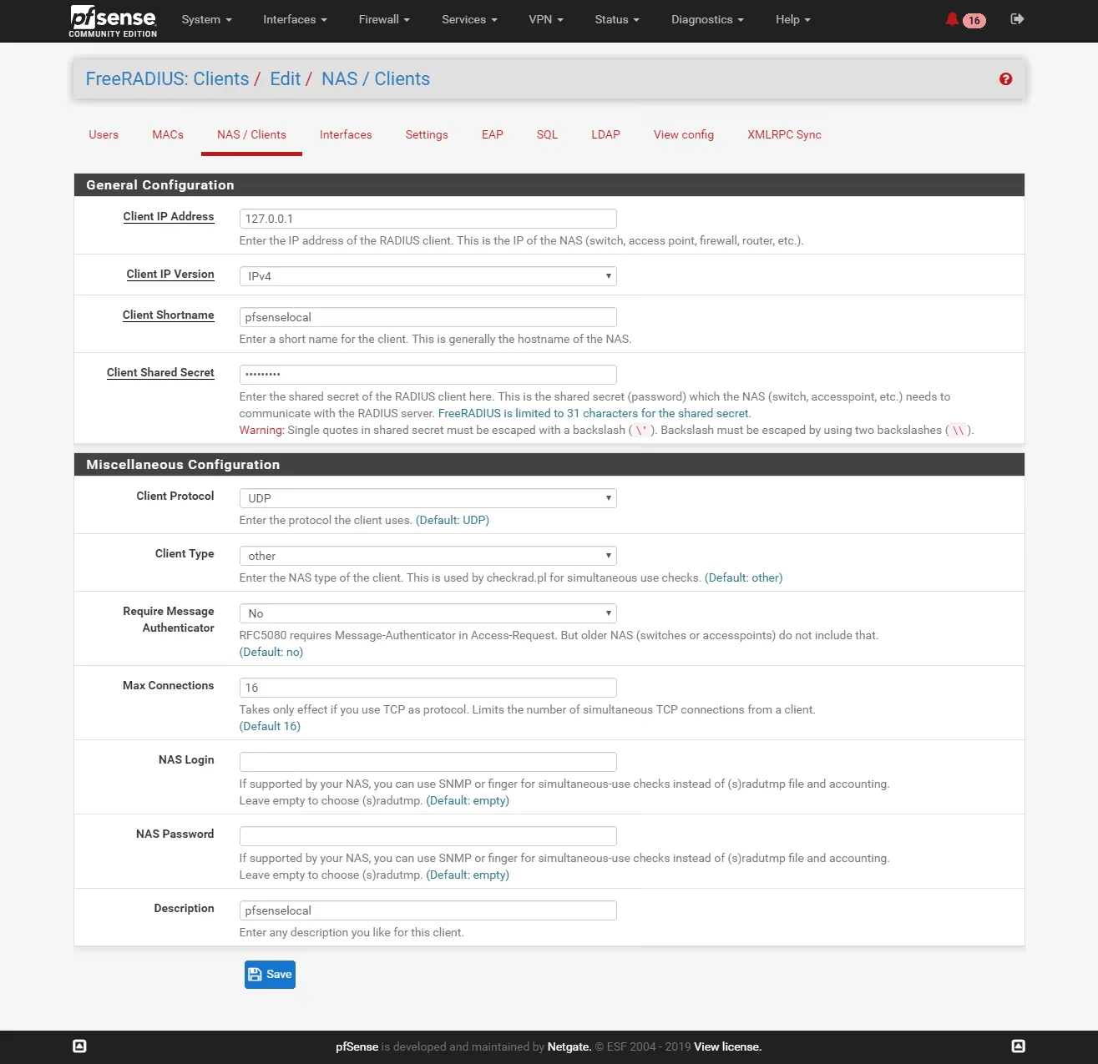Viewport: 1098px width, 1064px height.
Task: Open the Require Message Authenticator dropdown
Action: click(x=428, y=613)
